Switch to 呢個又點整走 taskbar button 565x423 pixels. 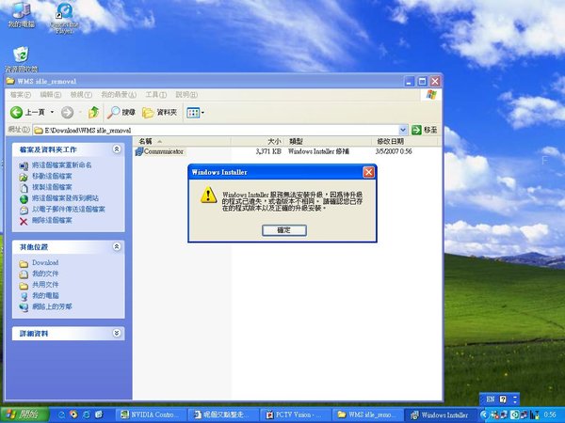pyautogui.click(x=223, y=415)
